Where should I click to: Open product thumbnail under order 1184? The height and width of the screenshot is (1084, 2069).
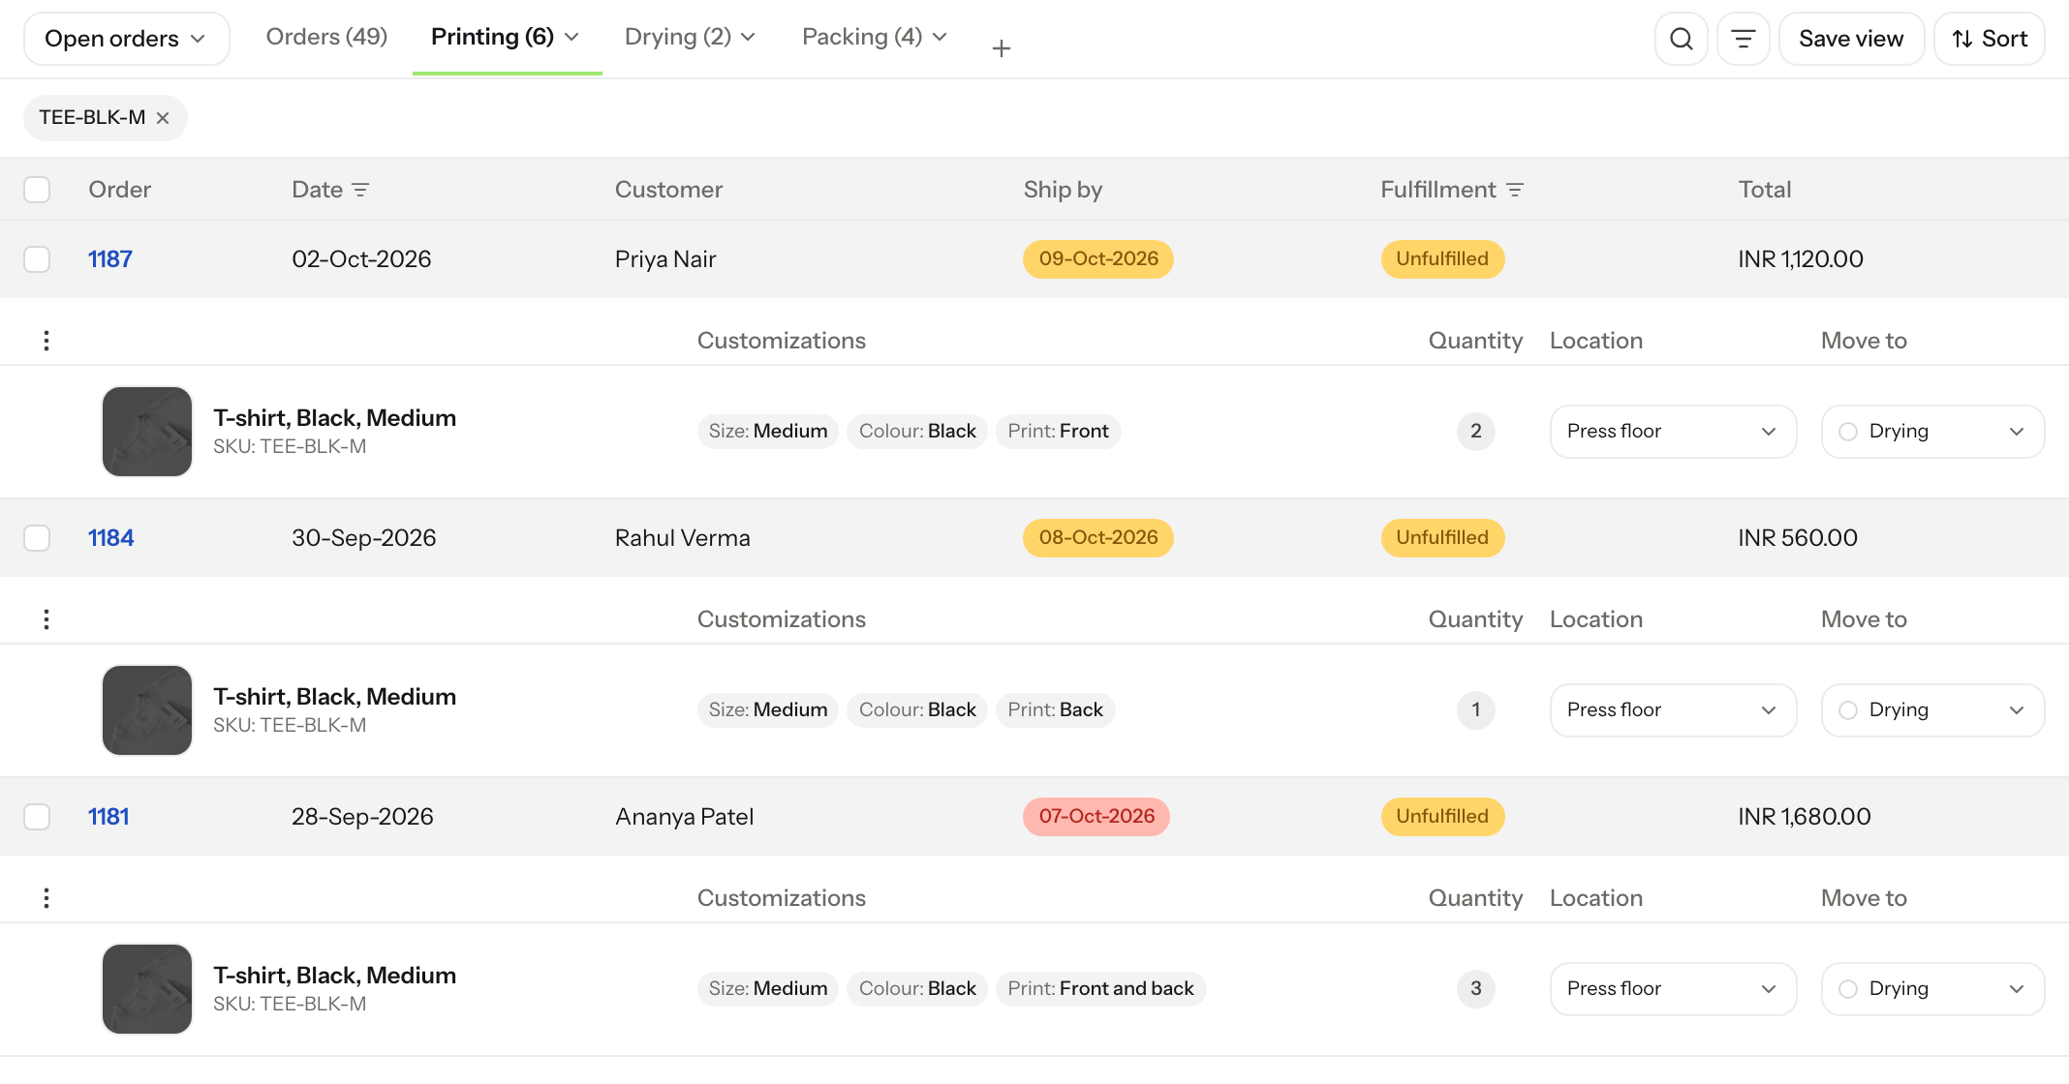(x=147, y=710)
